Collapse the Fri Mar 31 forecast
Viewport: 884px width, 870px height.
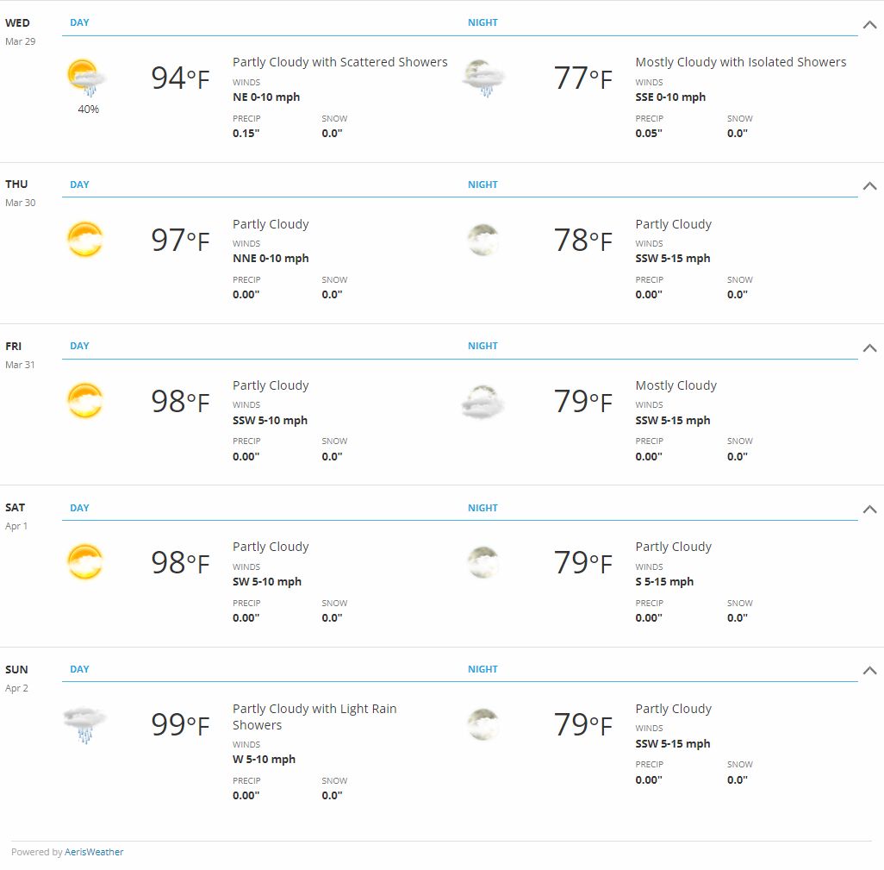pyautogui.click(x=870, y=347)
